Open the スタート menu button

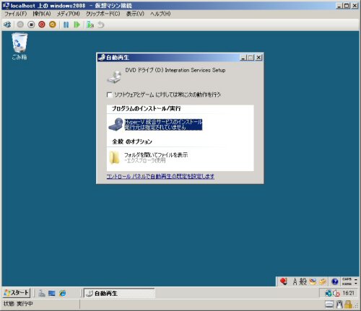pos(17,293)
